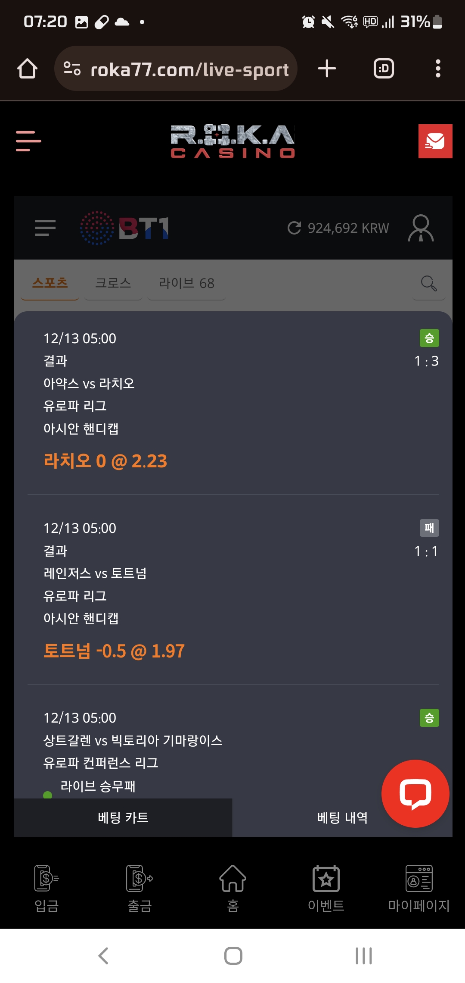The height and width of the screenshot is (983, 465).
Task: Switch to the 크로스 tab
Action: click(x=113, y=283)
